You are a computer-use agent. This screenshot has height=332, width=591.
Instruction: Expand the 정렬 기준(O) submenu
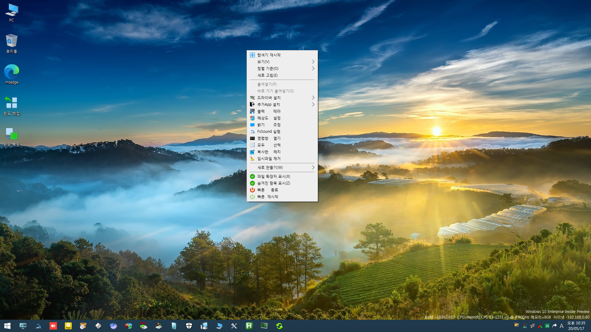[282, 69]
